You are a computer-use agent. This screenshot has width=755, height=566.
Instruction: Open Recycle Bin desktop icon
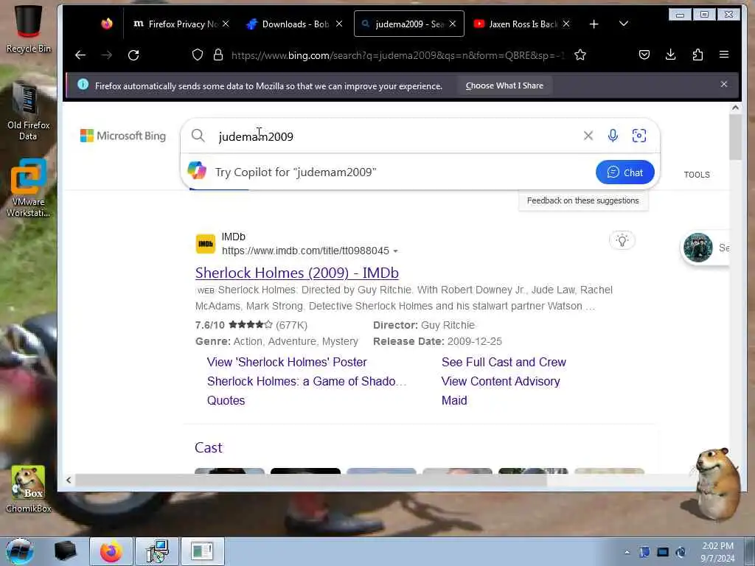click(28, 29)
